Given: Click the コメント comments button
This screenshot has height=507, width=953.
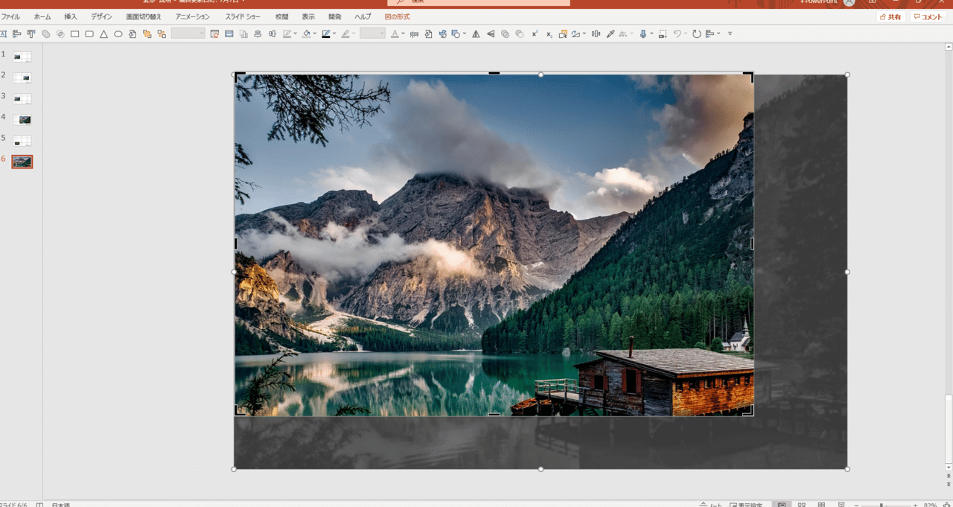Looking at the screenshot, I should pyautogui.click(x=928, y=16).
